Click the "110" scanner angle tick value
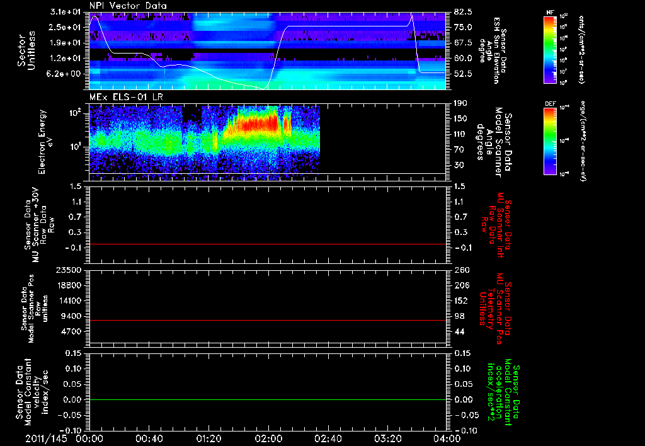 coord(460,134)
